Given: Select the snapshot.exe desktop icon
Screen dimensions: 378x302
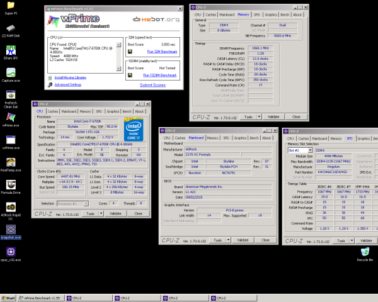Looking at the screenshot, I should (11, 229).
